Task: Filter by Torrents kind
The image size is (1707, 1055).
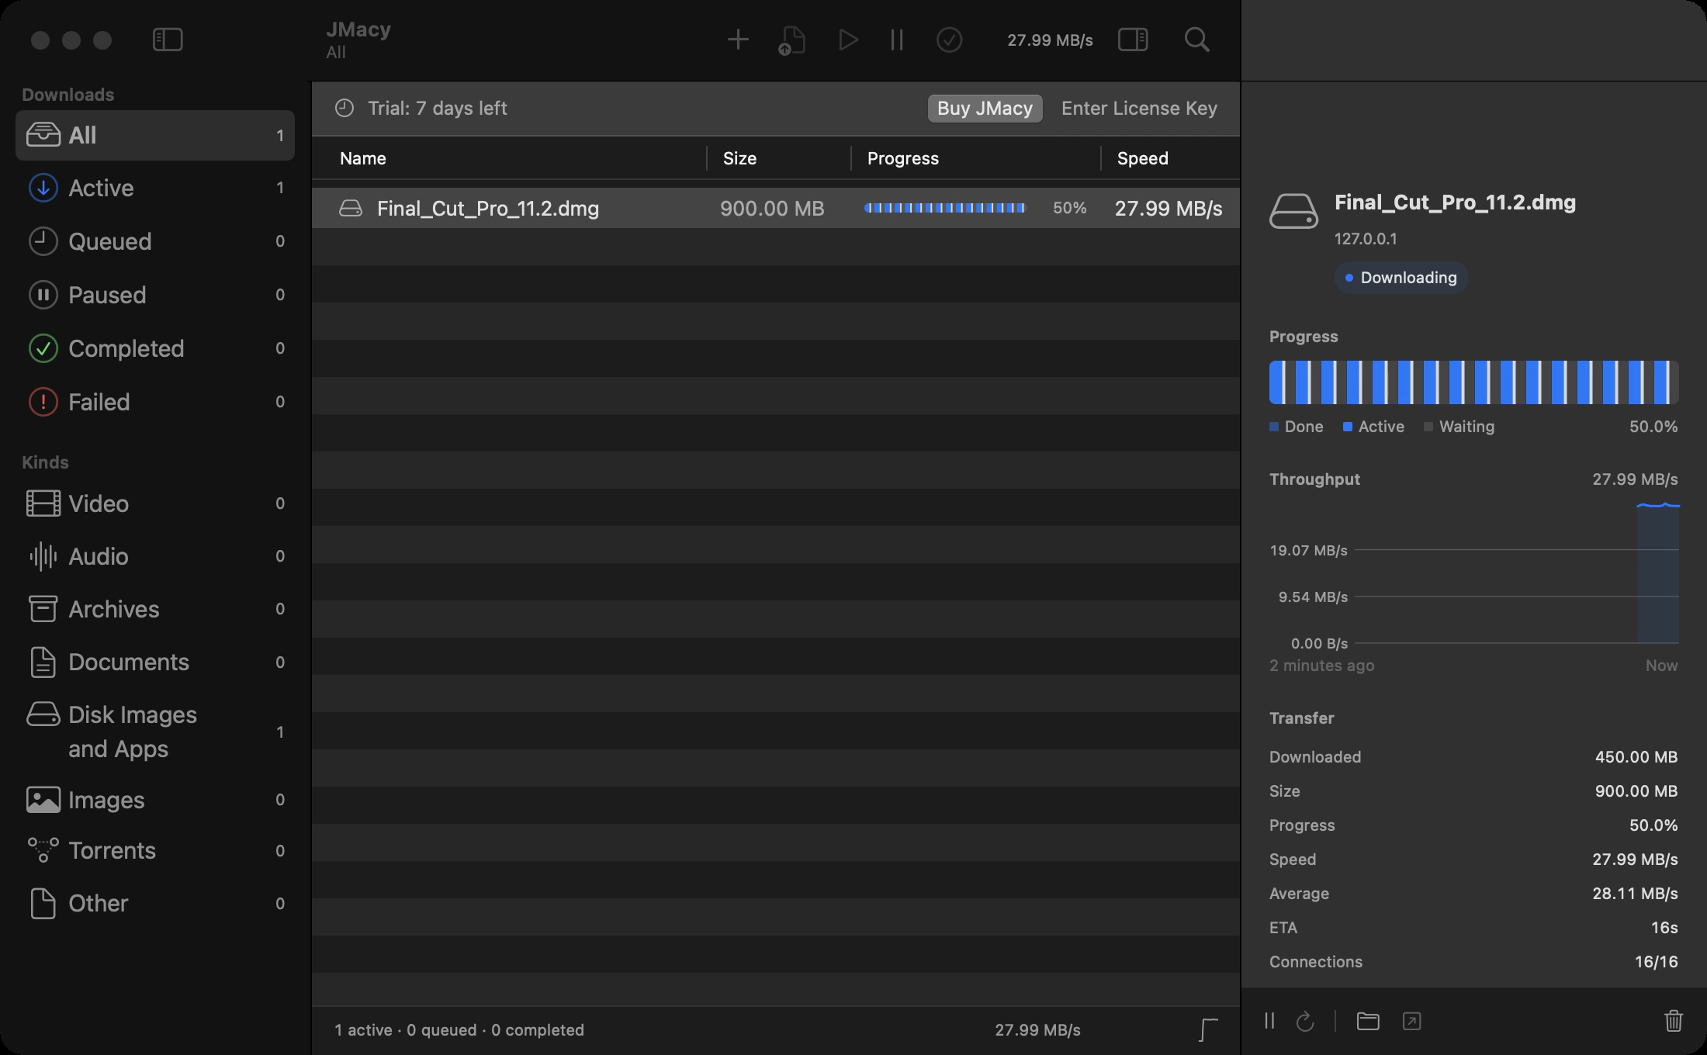Action: [155, 851]
